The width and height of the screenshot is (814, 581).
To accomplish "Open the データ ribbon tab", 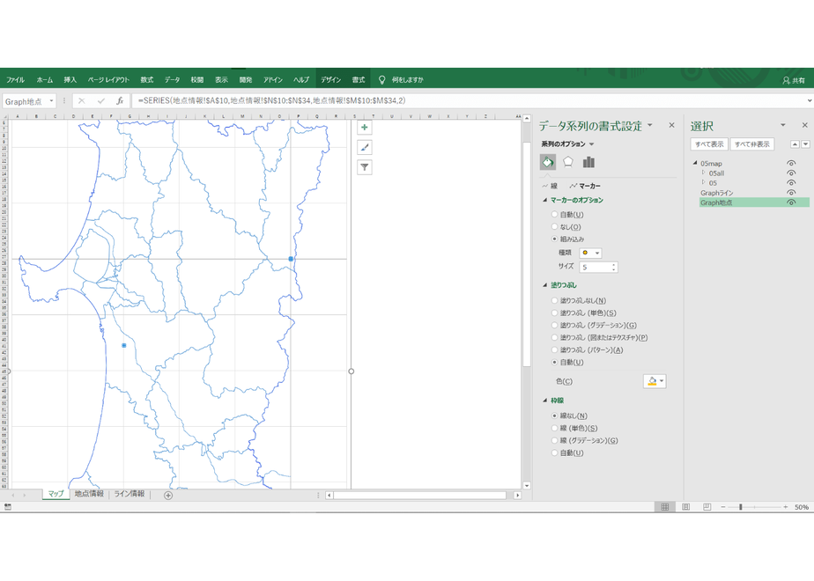I will pyautogui.click(x=172, y=80).
